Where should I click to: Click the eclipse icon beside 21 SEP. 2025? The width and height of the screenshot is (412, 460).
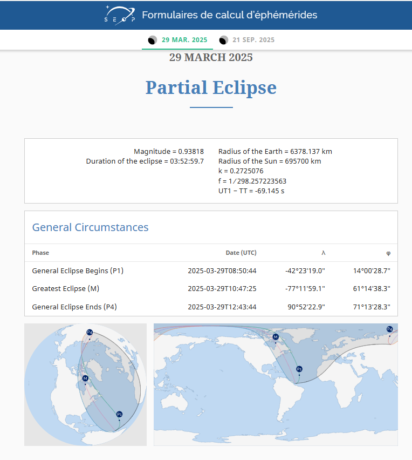coord(223,40)
